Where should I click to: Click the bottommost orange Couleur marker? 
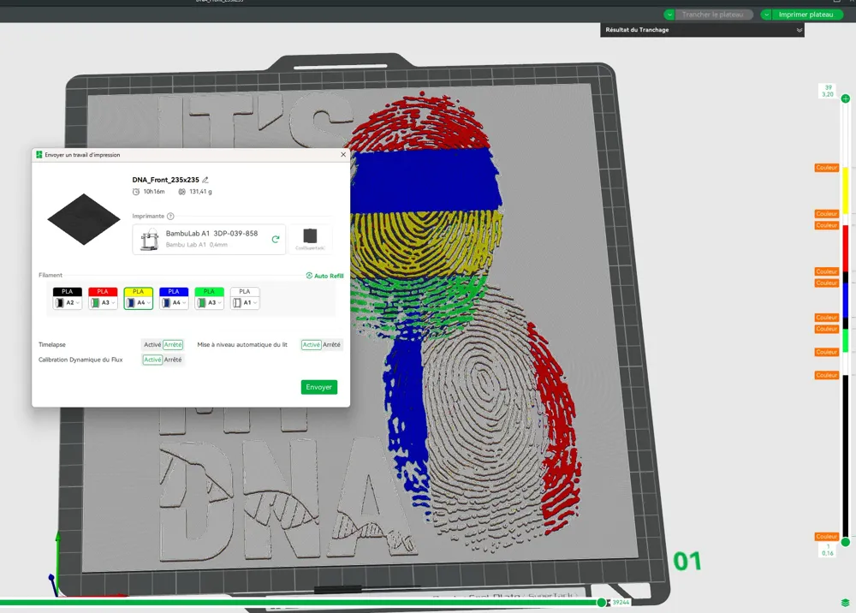[x=827, y=537]
